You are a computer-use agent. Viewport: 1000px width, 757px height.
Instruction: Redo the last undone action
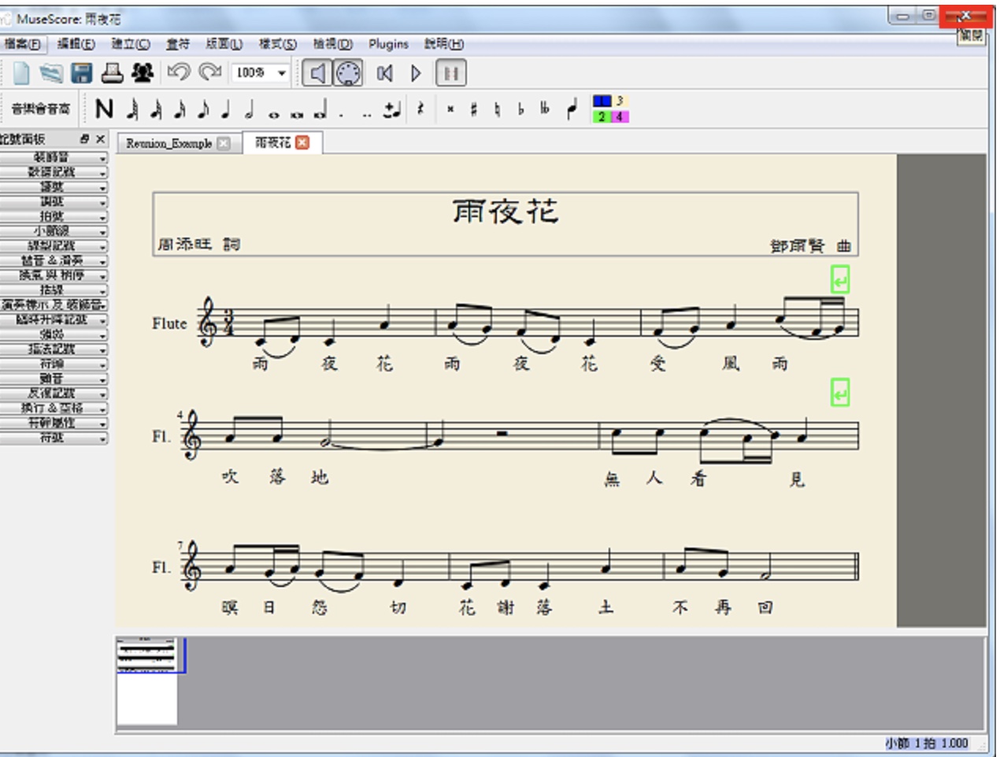tap(209, 73)
